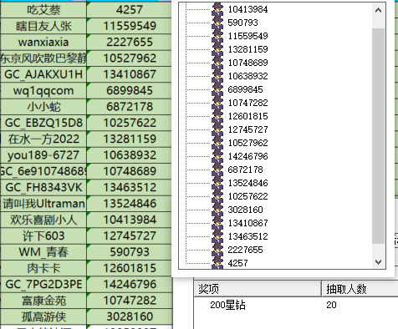Click spreadsheet cell WM_青春
The height and width of the screenshot is (329, 398).
click(x=43, y=252)
